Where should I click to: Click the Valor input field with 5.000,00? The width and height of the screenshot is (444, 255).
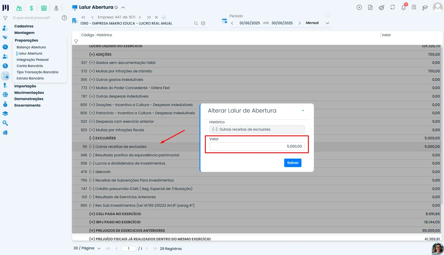pyautogui.click(x=257, y=146)
